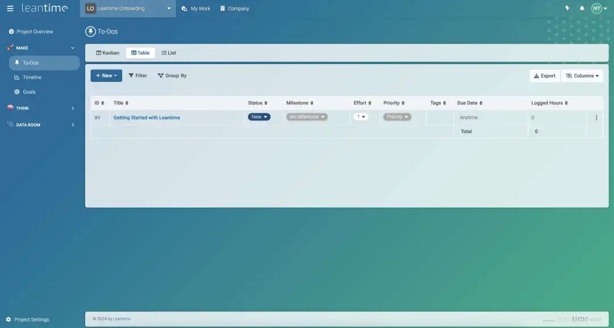614x328 pixels.
Task: Click the hamburger menu icon
Action: pos(10,9)
